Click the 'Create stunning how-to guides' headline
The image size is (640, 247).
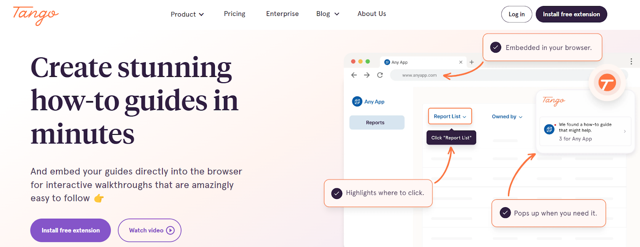click(134, 101)
